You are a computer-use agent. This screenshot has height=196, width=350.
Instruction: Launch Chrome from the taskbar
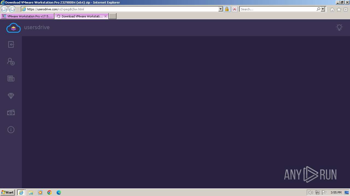coord(49,192)
